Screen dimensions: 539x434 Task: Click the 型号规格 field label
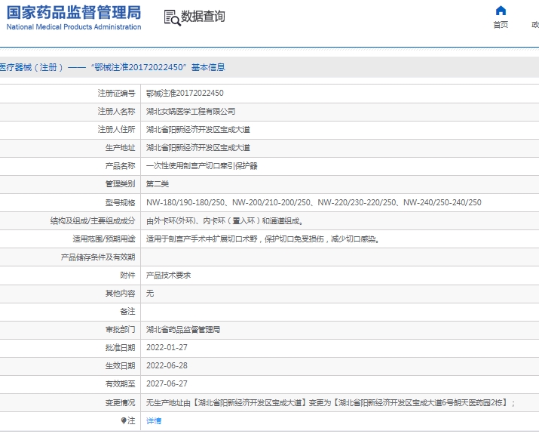(x=120, y=202)
